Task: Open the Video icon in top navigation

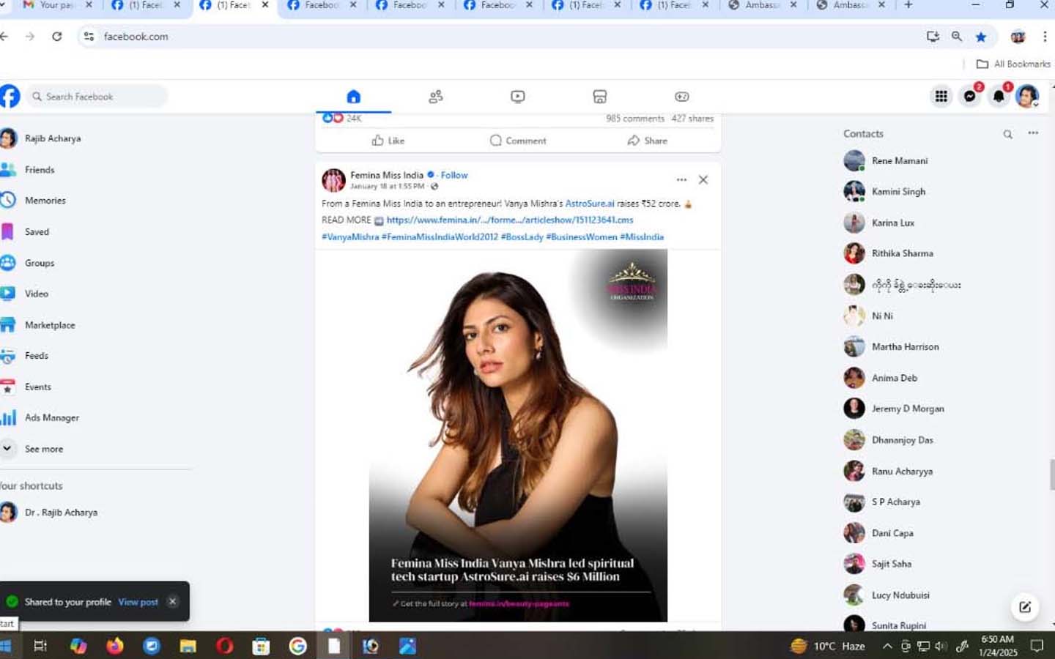Action: [518, 97]
